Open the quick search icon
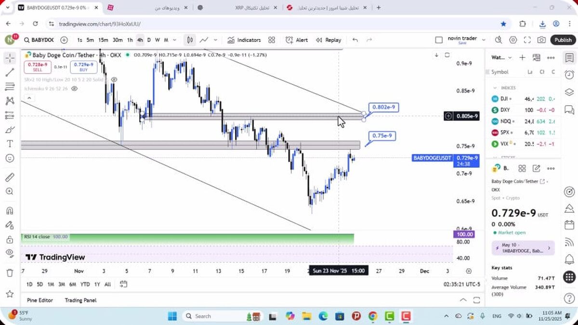Viewport: 578px width, 325px height. (x=499, y=40)
